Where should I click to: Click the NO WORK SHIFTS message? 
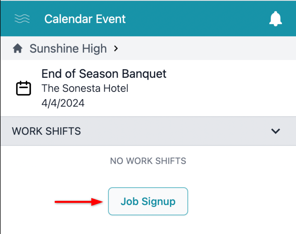point(148,161)
